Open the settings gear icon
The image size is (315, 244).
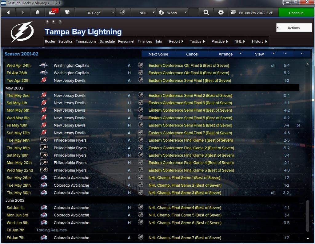click(x=221, y=12)
